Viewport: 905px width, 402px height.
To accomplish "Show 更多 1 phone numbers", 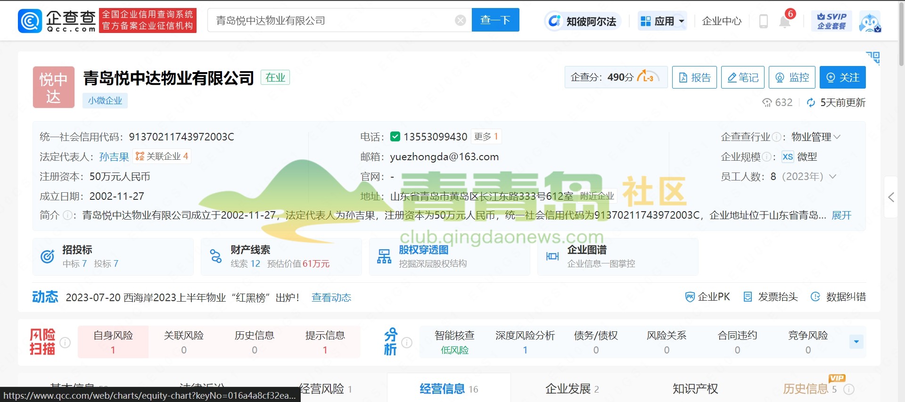I will [486, 136].
